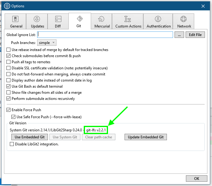Image resolution: width=212 pixels, height=186 pixels.
Task: Open the Push branches dropdown
Action: pos(47,43)
